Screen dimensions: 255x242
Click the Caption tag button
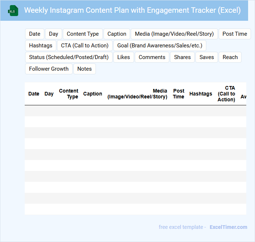tap(117, 34)
